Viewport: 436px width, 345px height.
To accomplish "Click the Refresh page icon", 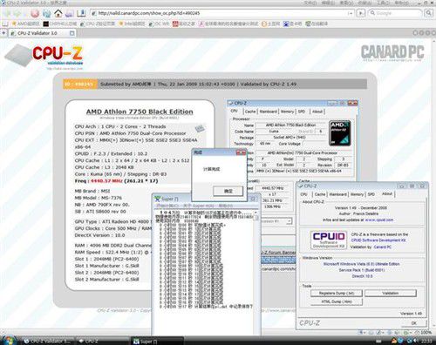I will [46, 13].
